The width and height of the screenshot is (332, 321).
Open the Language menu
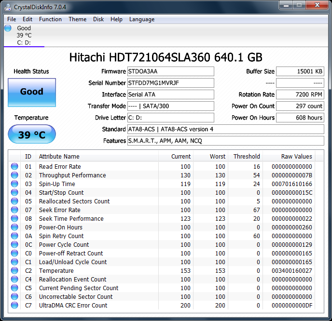[x=142, y=19]
